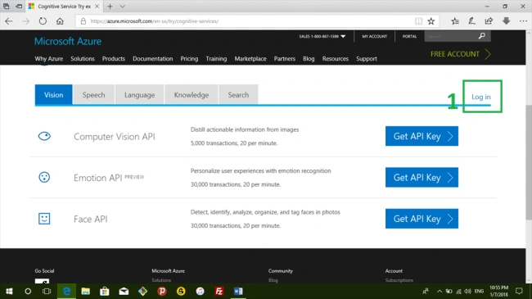Screen dimensions: 532x299
Task: Click the ENG language indicator
Action: [x=479, y=291]
